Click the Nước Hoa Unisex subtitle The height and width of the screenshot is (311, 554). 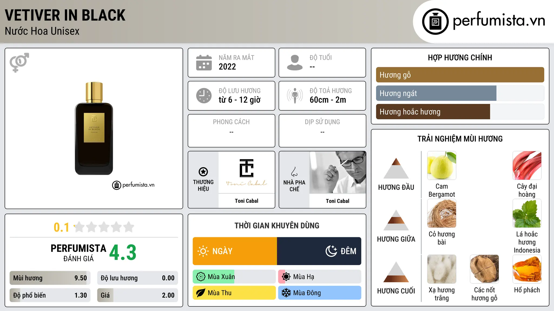pos(42,31)
